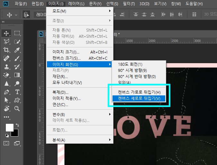Open the Edit Toolbar three-dots button
This screenshot has height=165, width=217.
click(6, 117)
